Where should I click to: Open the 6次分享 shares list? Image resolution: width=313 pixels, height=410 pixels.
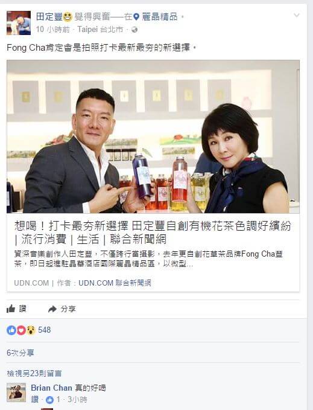[21, 353]
